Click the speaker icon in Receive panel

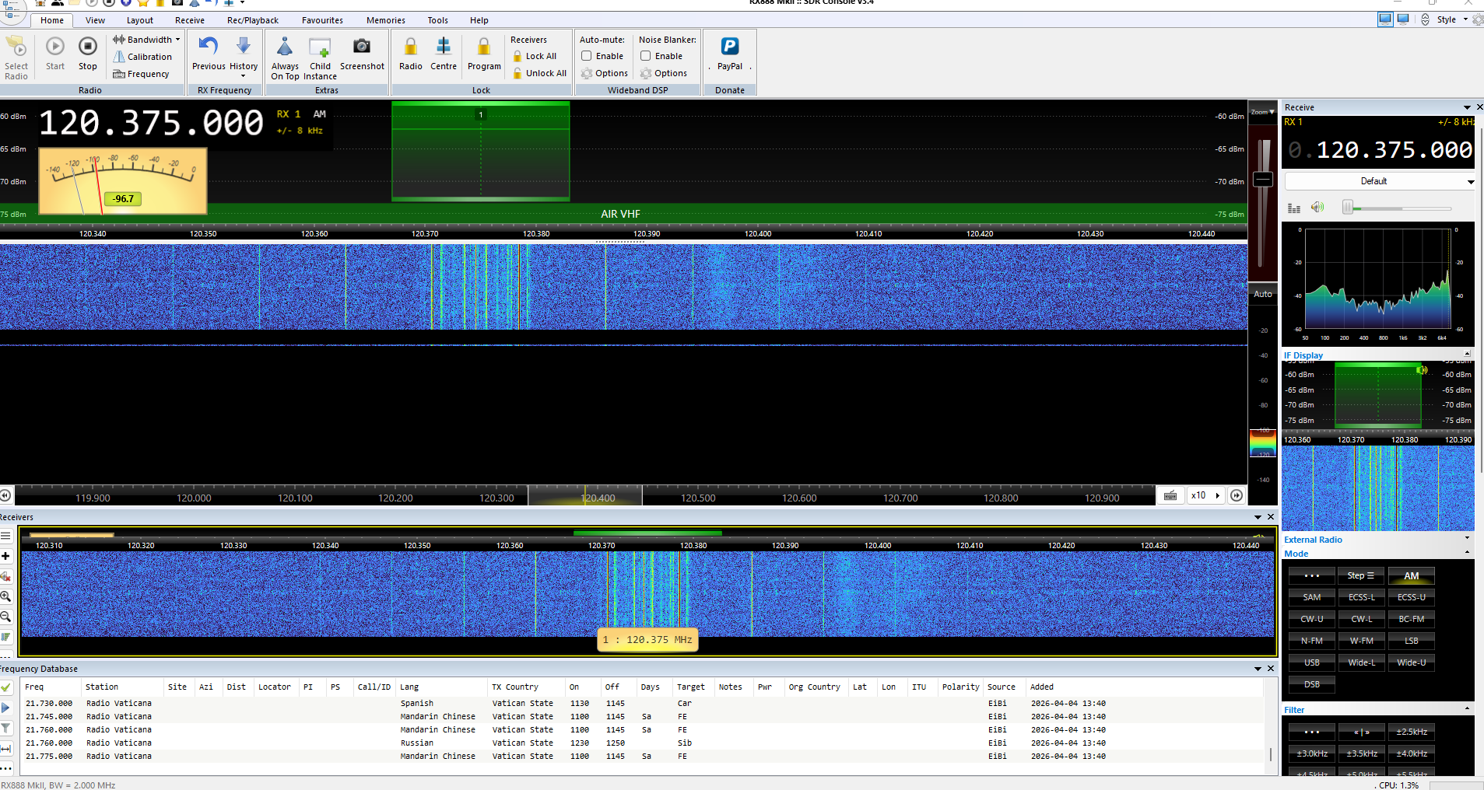pos(1317,207)
